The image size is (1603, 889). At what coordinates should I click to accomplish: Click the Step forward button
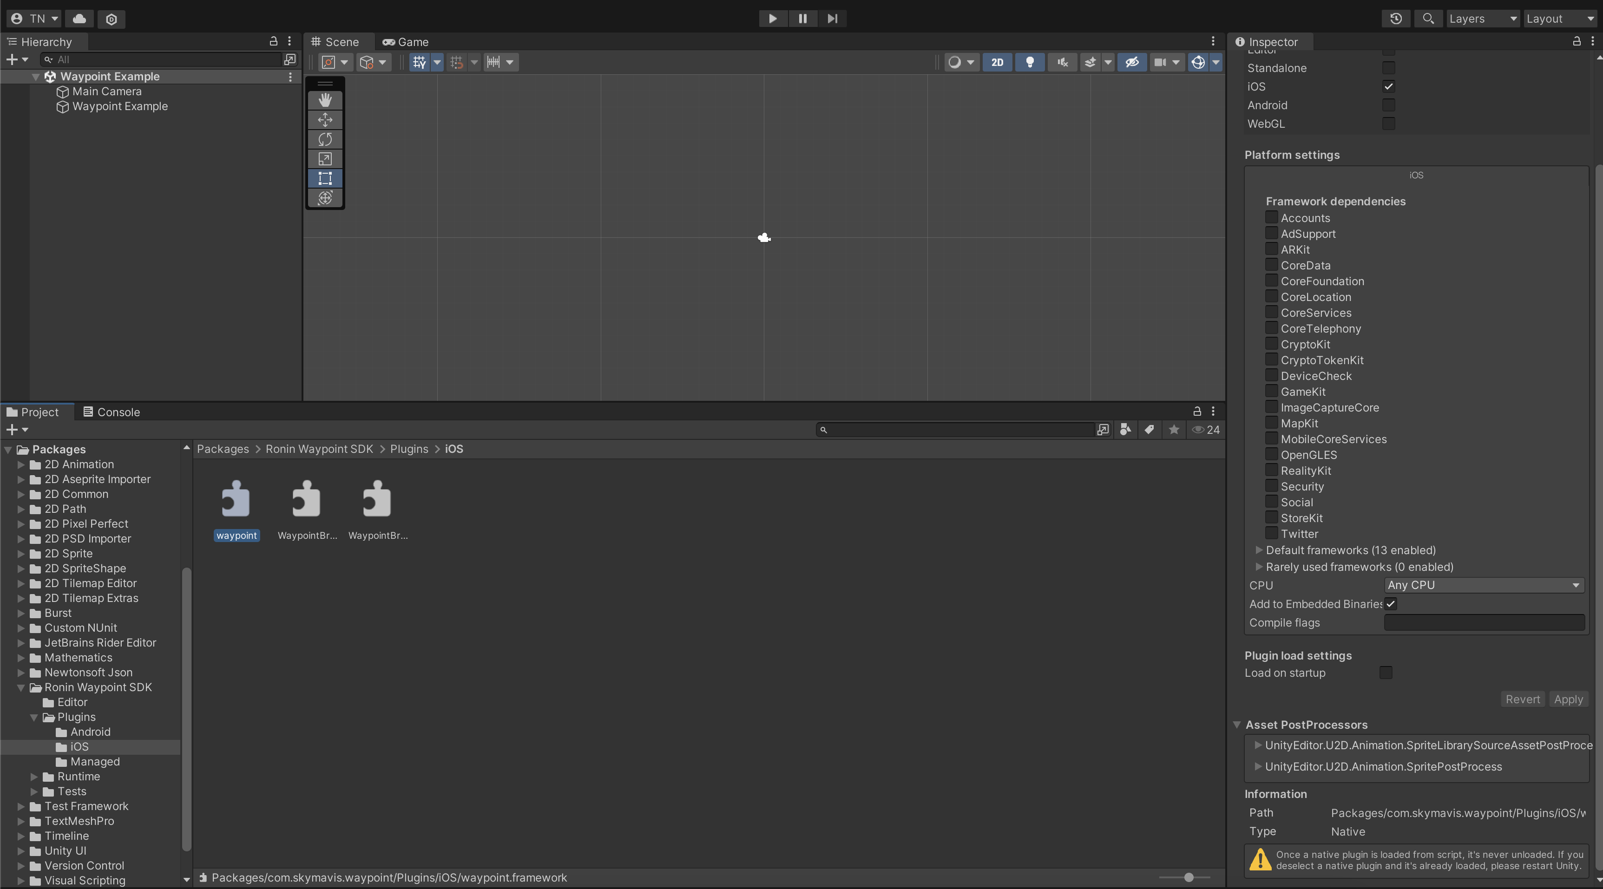pos(832,19)
